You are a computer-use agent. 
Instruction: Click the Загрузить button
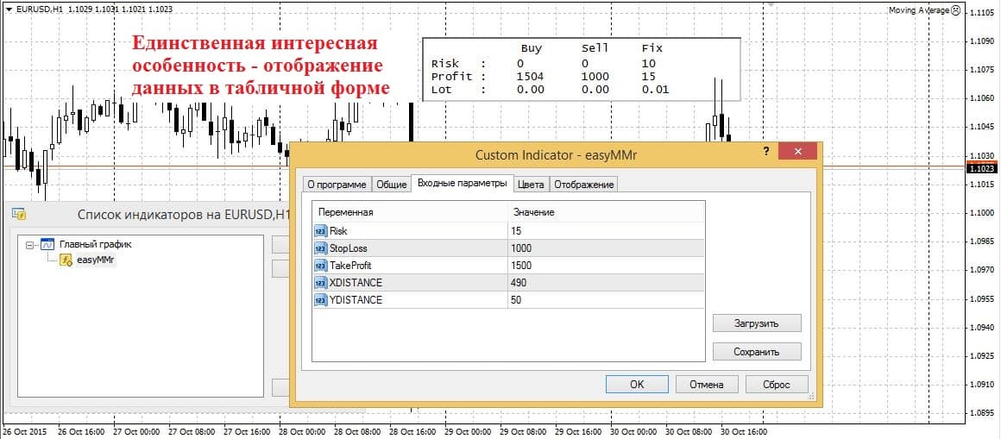coord(757,323)
